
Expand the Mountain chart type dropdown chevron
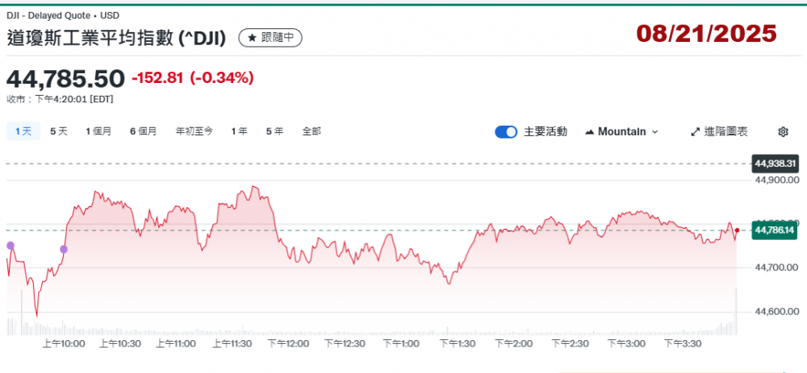click(654, 131)
